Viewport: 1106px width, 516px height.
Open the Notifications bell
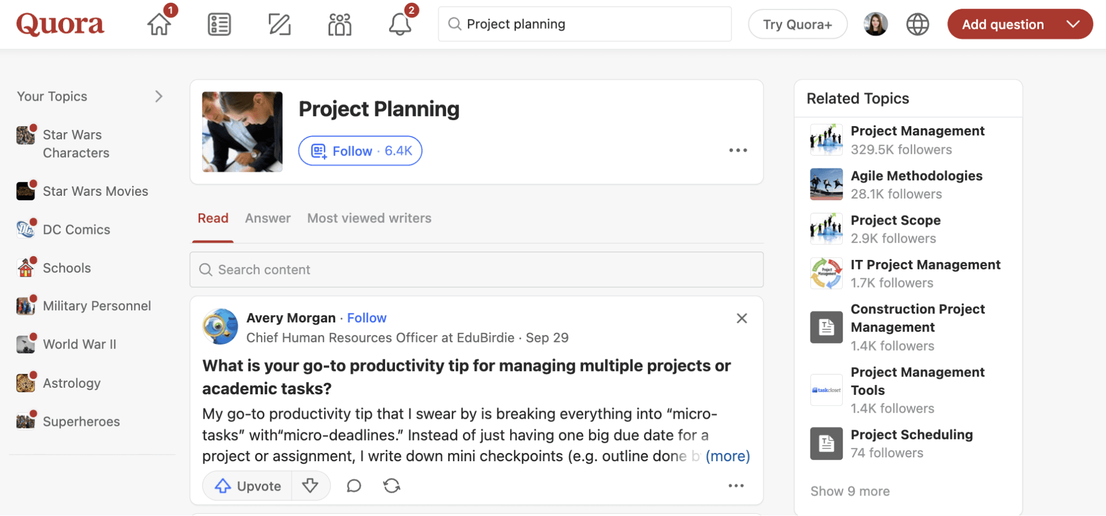[399, 24]
